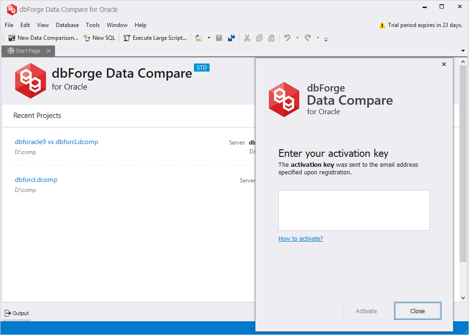Click the Close button in activation dialog
Screen dimensions: 469x335
point(418,311)
